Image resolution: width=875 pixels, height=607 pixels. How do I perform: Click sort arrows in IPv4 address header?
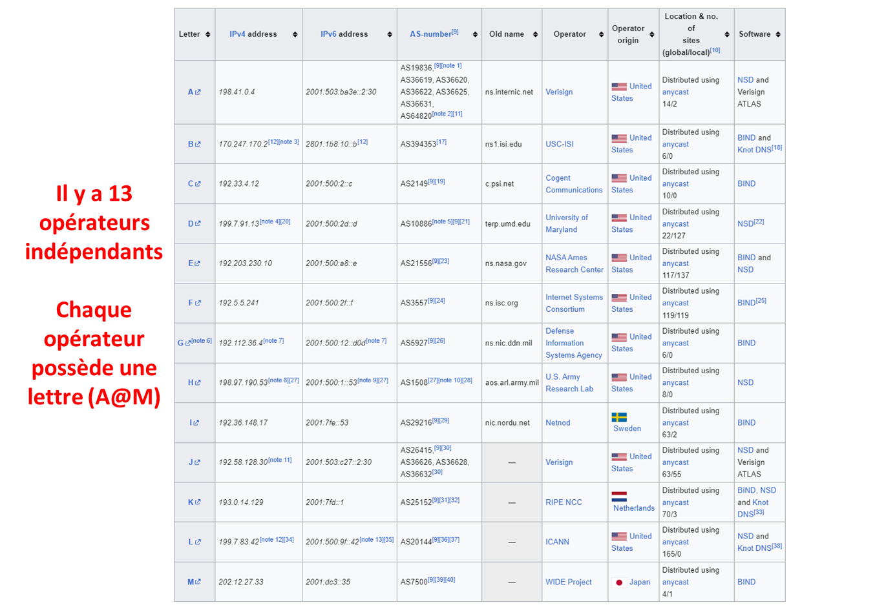tap(295, 35)
